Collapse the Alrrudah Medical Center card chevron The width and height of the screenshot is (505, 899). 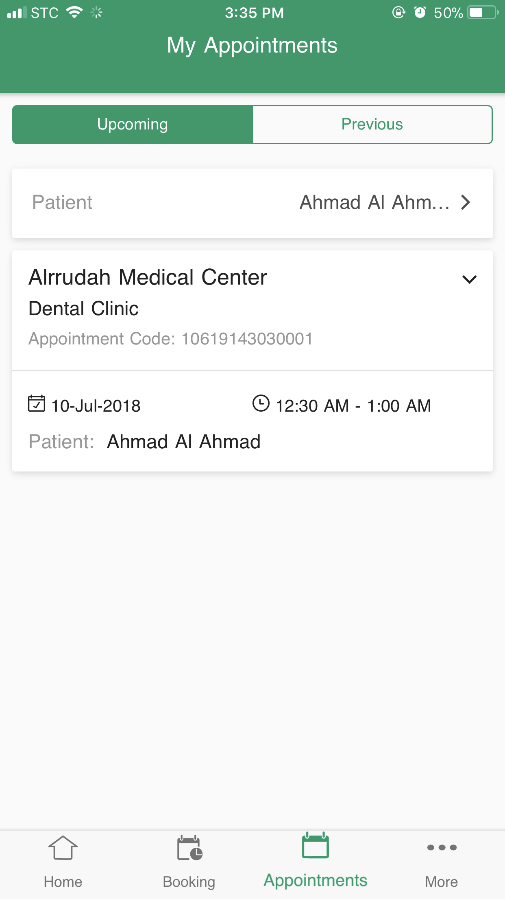pyautogui.click(x=469, y=279)
